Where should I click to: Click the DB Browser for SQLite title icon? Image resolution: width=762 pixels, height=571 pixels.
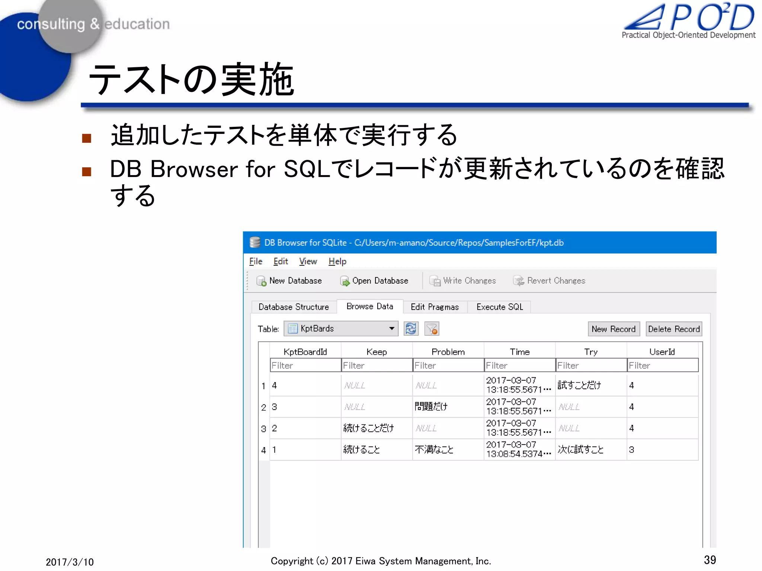255,242
